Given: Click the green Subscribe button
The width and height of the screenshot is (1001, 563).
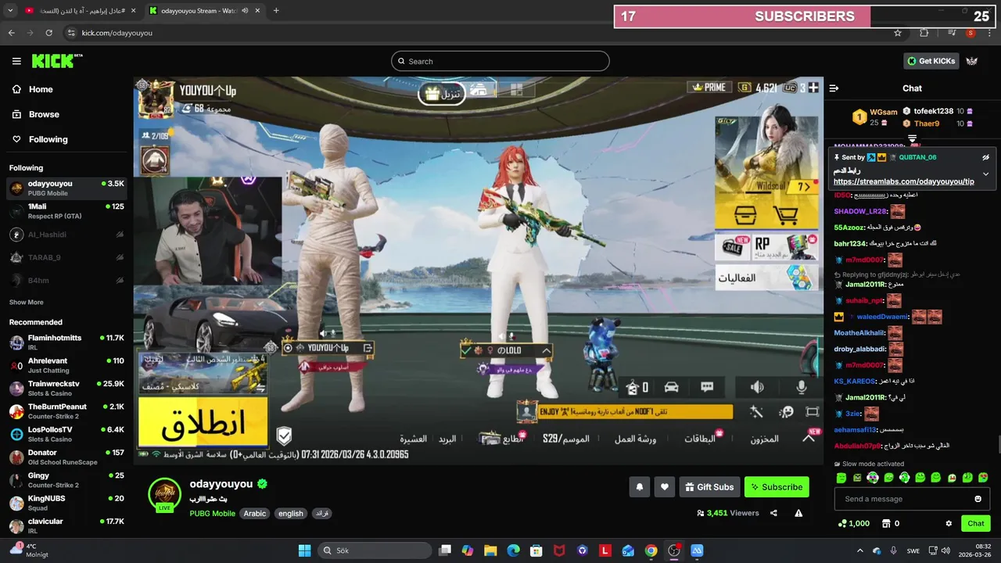Looking at the screenshot, I should pos(777,486).
